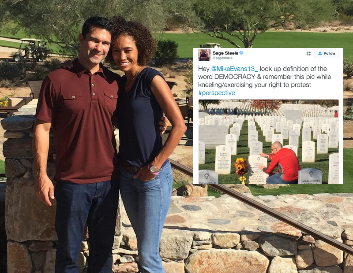The height and width of the screenshot is (273, 353).
Task: Click the ROBERT SAMUEL headstone in tweet photo
Action: pos(223,160)
